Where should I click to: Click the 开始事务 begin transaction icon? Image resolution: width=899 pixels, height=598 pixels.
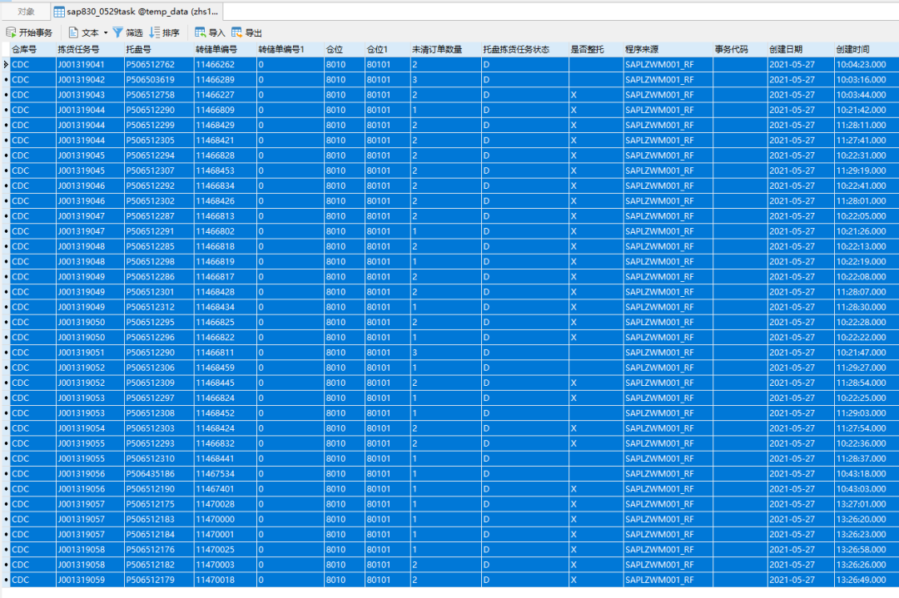11,32
